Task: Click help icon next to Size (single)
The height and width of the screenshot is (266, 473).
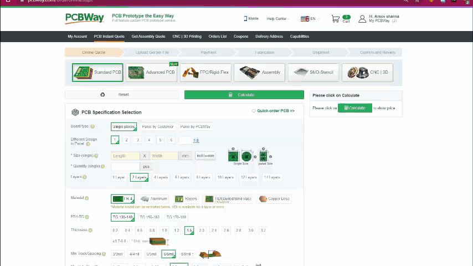Action: coord(96,156)
